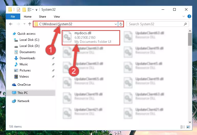Go forward with the right arrow button
197x135 pixels.
18,24
